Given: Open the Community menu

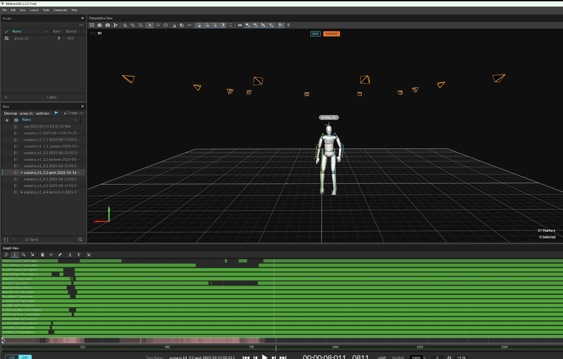Looking at the screenshot, I should tap(61, 10).
